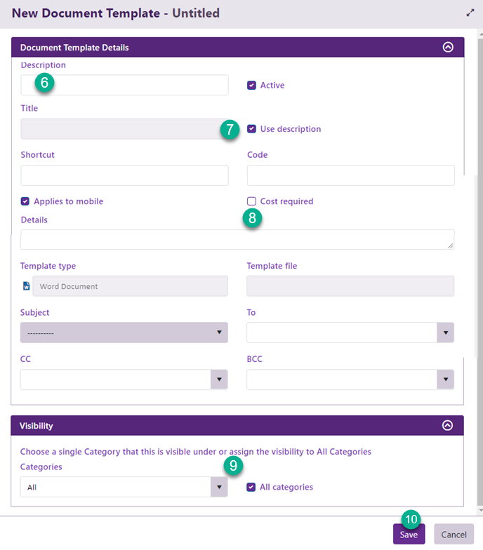The height and width of the screenshot is (550, 483).
Task: Click the Word document icon beside Template type
Action: (26, 286)
